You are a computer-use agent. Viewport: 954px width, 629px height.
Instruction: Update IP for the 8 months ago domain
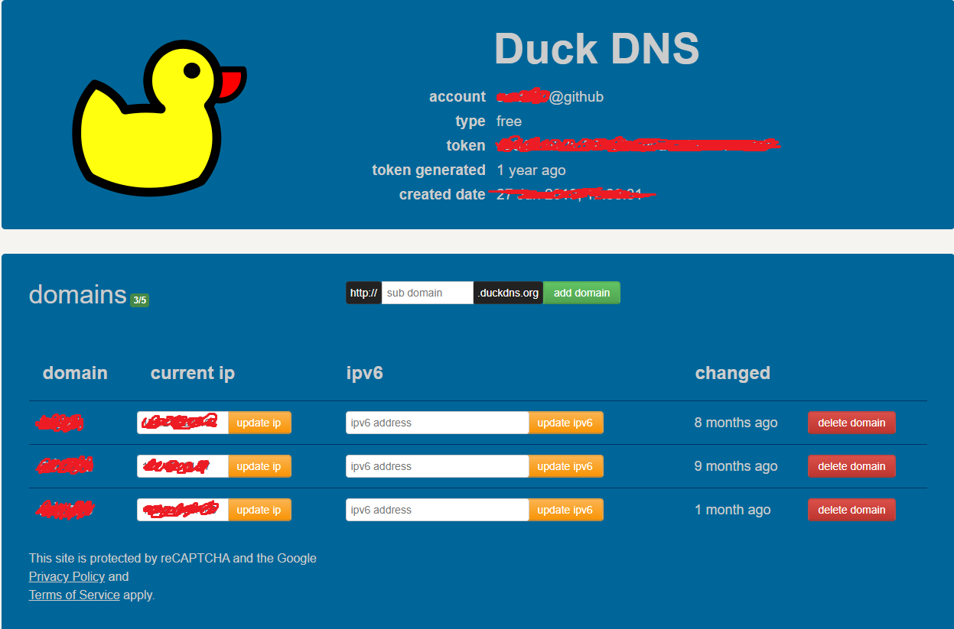tap(259, 423)
